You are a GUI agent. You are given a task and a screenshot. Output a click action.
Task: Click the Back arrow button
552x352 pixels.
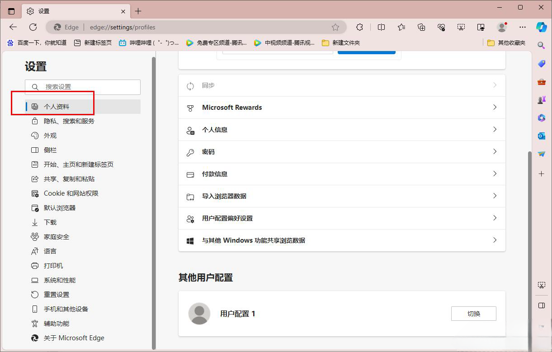pyautogui.click(x=13, y=27)
